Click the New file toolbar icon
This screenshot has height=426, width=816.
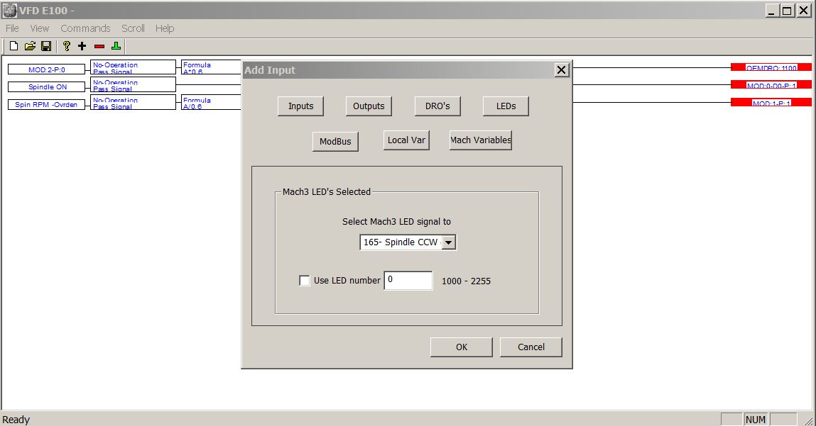(x=14, y=46)
